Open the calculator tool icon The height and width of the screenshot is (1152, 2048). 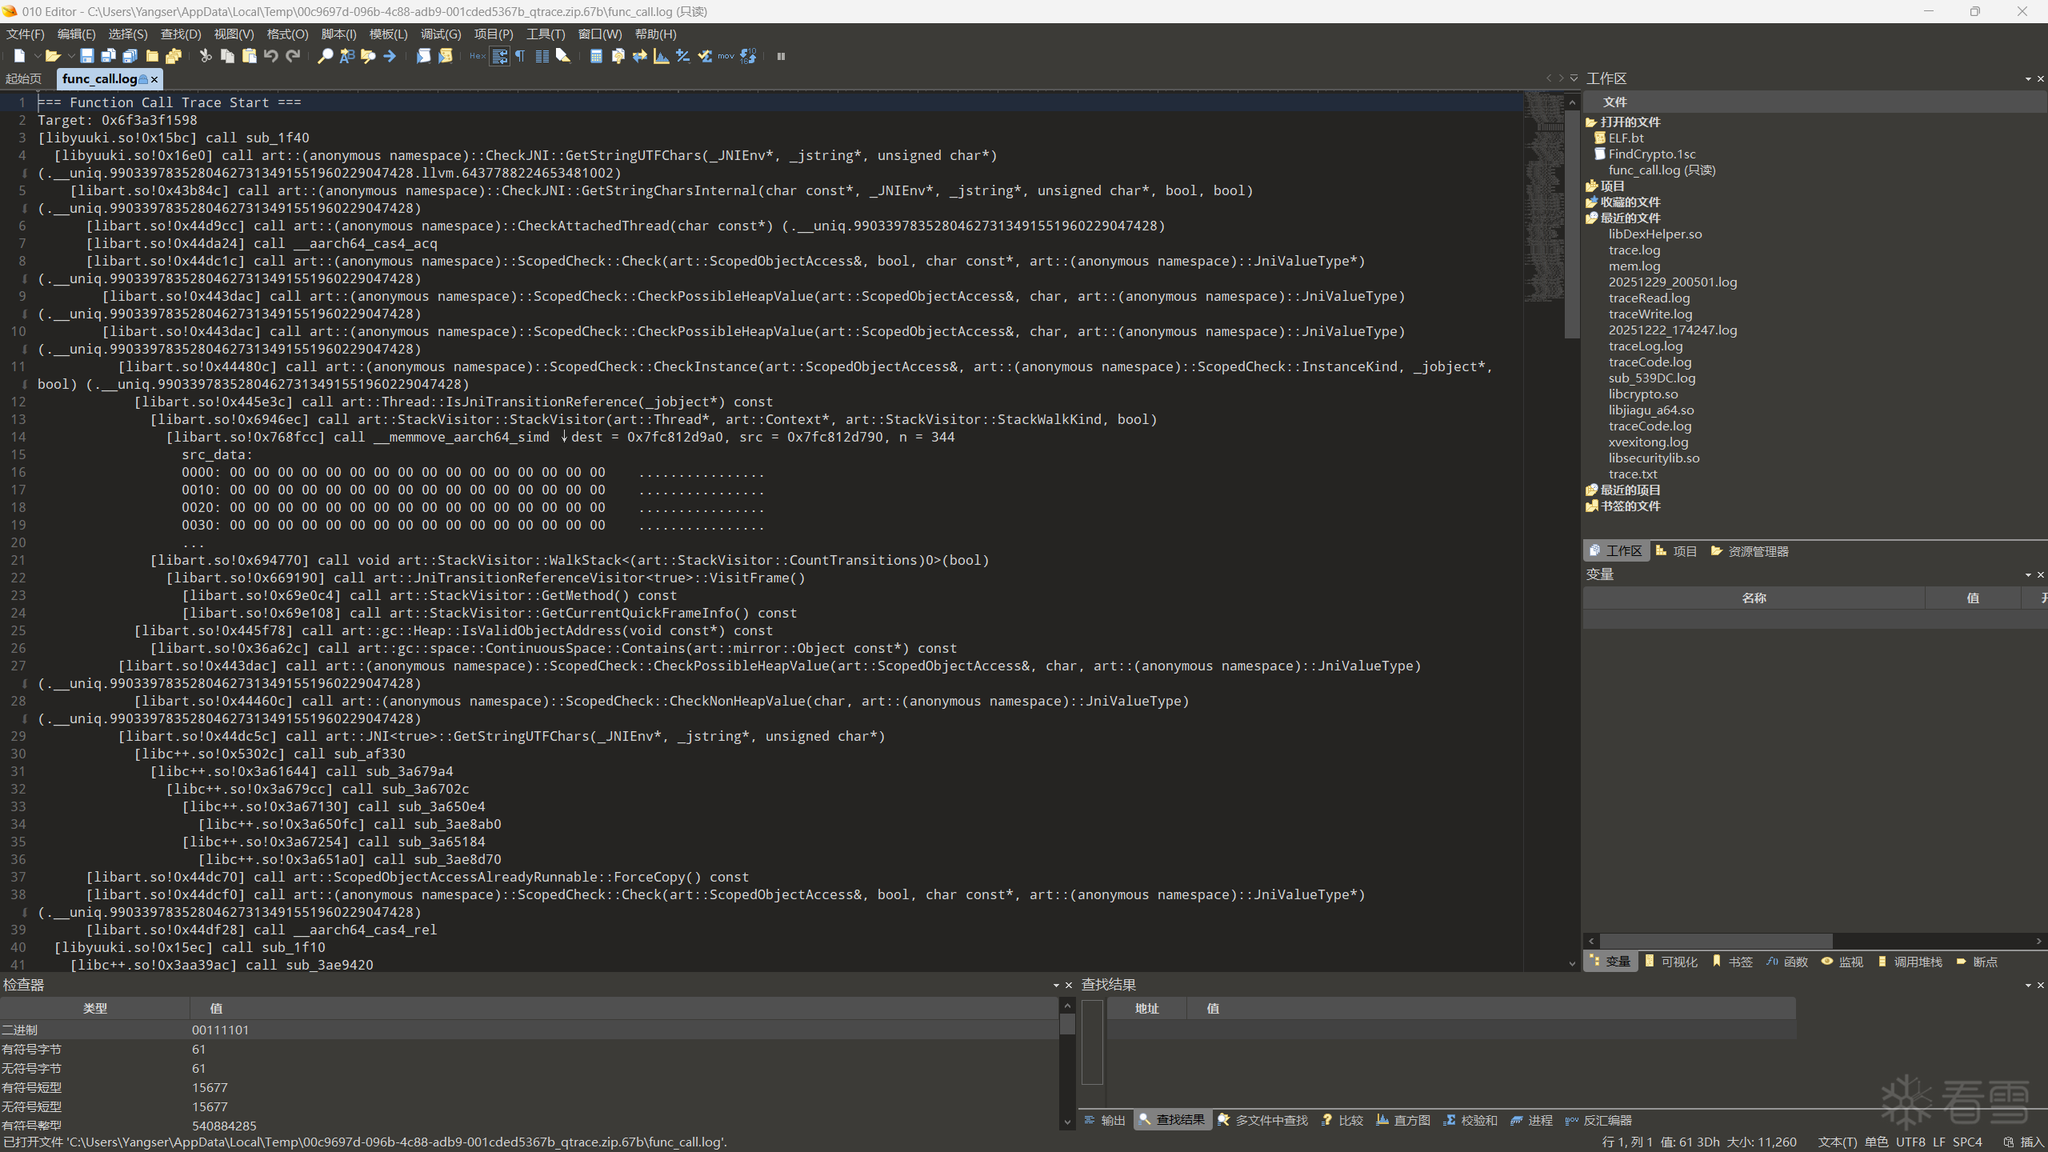596,56
